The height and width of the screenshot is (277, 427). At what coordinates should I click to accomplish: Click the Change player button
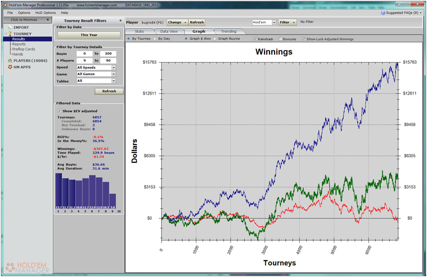tap(175, 23)
